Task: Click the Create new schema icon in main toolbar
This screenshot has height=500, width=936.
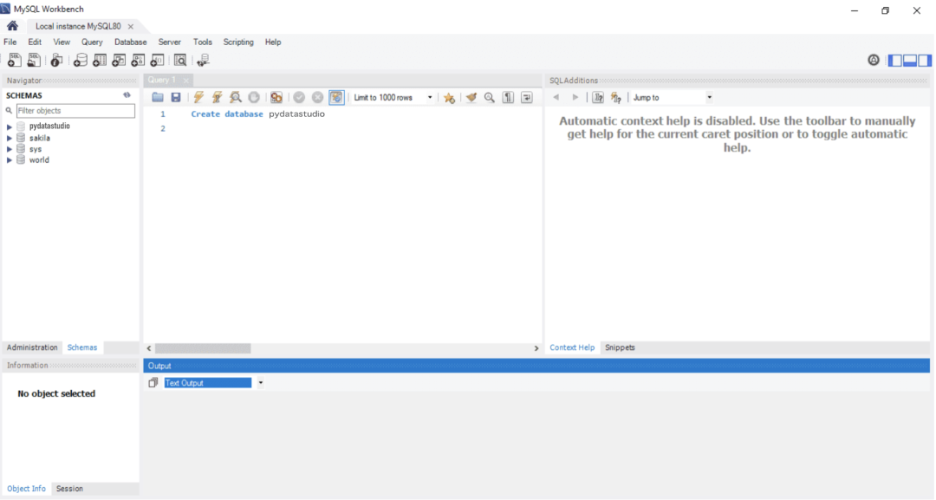Action: (x=81, y=60)
